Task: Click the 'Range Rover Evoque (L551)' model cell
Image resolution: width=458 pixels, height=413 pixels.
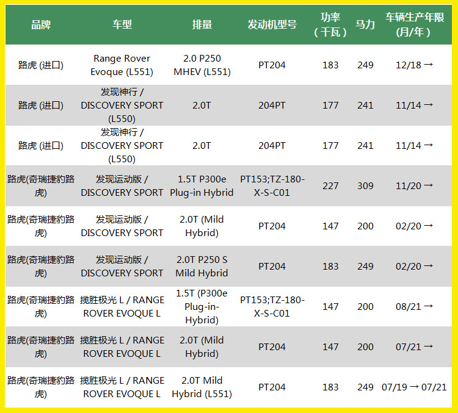Action: [x=122, y=65]
